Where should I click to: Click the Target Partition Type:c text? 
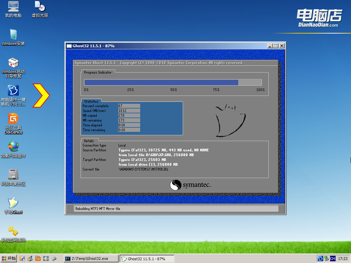pyautogui.click(x=142, y=160)
